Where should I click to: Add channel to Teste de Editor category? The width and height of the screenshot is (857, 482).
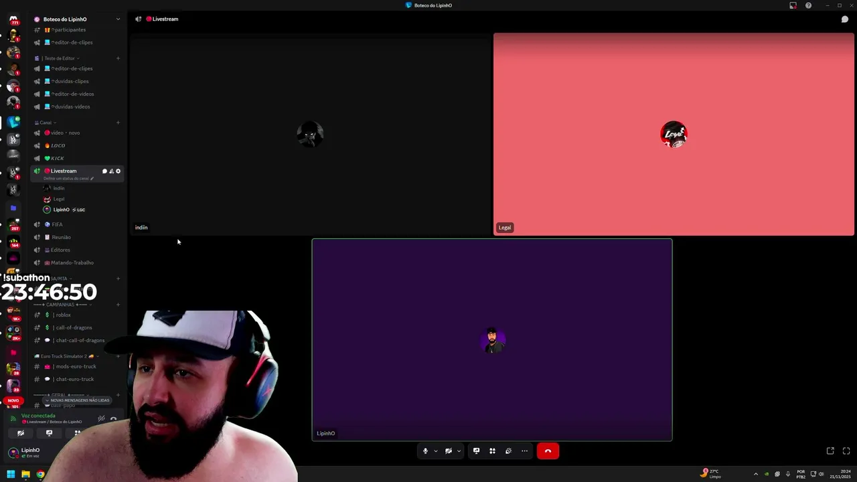[119, 58]
